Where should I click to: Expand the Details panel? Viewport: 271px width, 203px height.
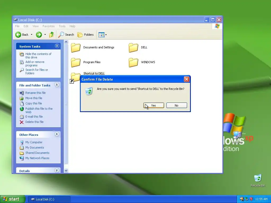coord(57,170)
